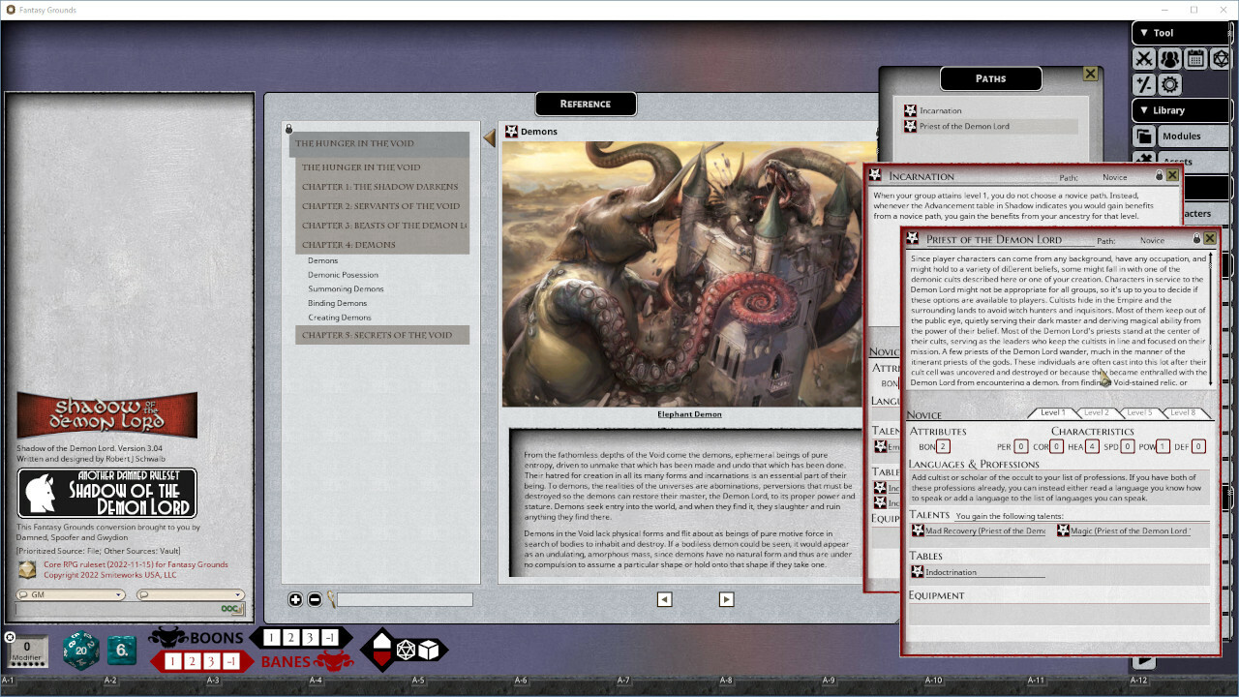
Task: Open the Calendar tool icon
Action: click(x=1195, y=59)
